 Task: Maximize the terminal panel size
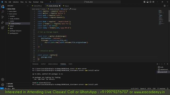click(165, 64)
